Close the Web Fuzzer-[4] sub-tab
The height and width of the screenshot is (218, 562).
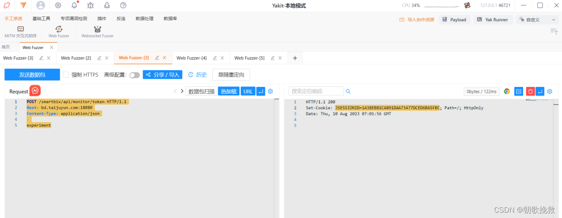(x=222, y=58)
